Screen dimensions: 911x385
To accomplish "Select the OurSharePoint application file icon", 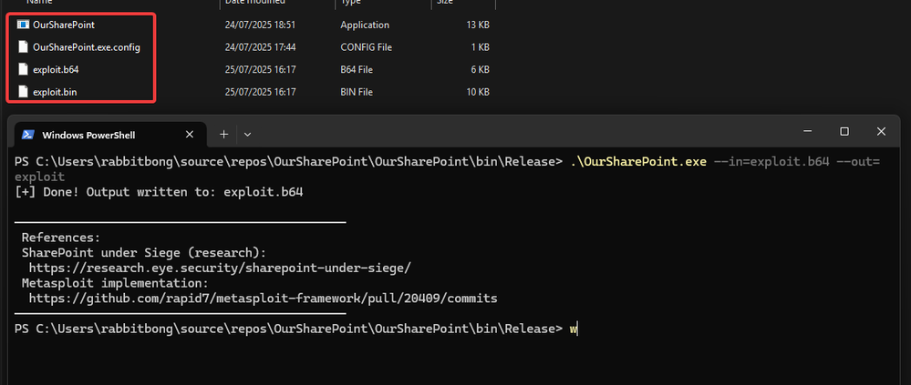I will (x=23, y=25).
